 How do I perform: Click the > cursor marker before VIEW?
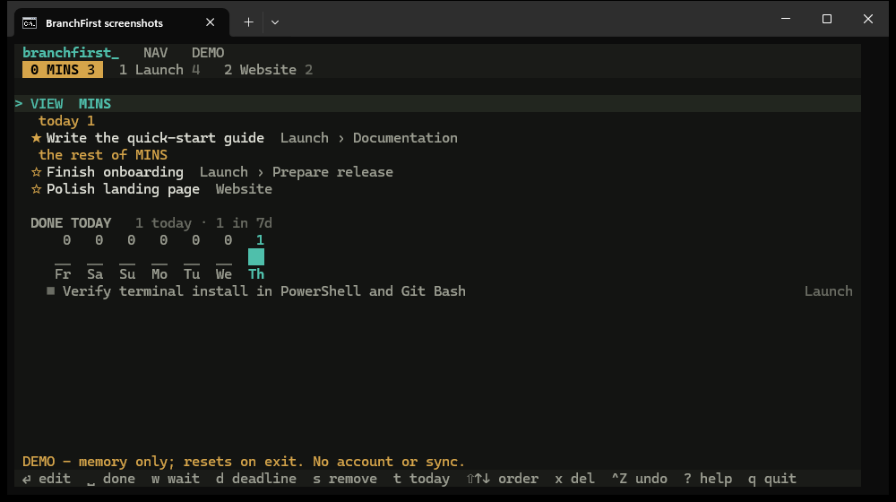(19, 103)
